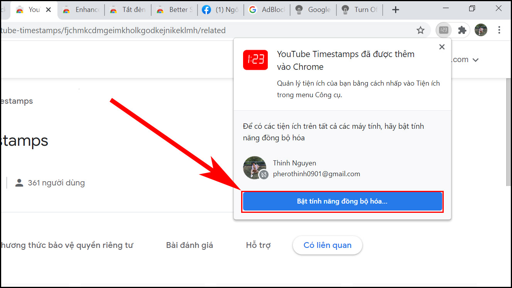
Task: Open the Chrome three-dot menu
Action: [x=499, y=30]
